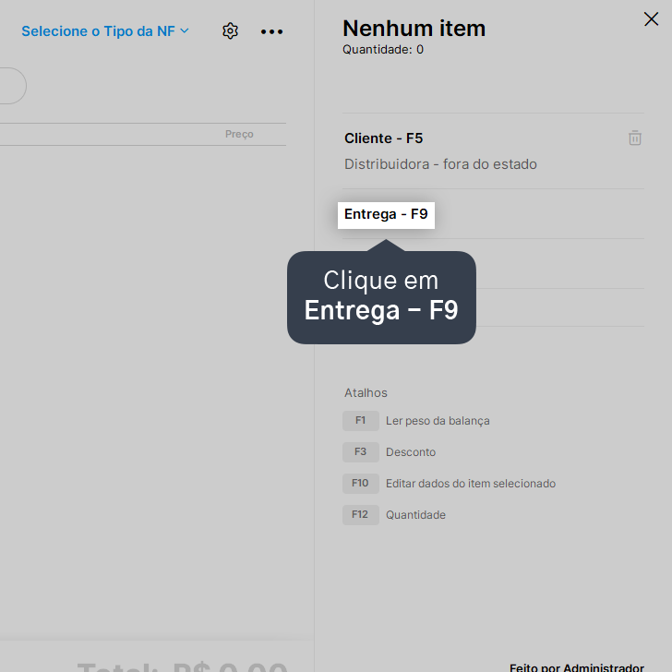Viewport: 672px width, 672px height.
Task: Open the Cliente - F5 section
Action: pyautogui.click(x=384, y=138)
